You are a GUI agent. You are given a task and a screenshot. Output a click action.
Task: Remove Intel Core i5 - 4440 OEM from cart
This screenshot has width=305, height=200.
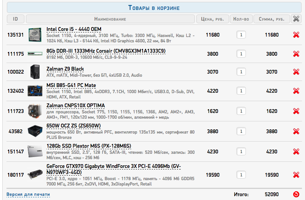click(x=296, y=35)
